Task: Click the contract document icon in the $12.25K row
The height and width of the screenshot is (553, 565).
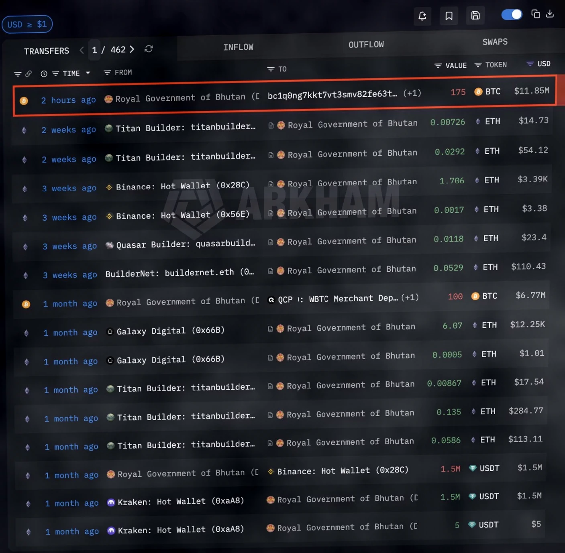Action: [x=271, y=329]
